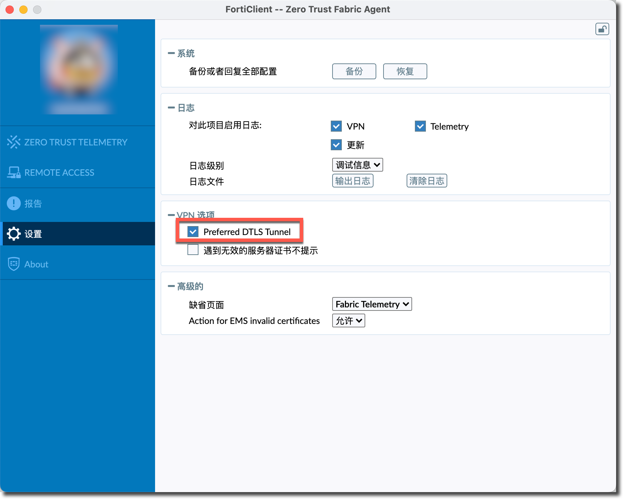Click the Zero Trust Telemetry sidebar icon
Screen dimensions: 623x499
(13, 142)
